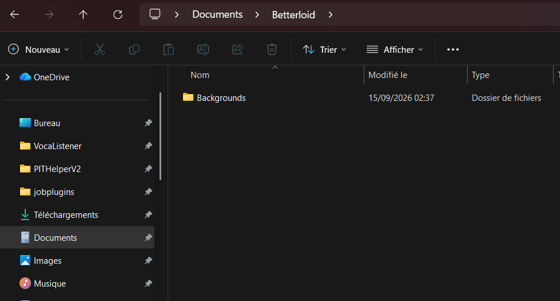Image resolution: width=560 pixels, height=301 pixels.
Task: Unpin Musique using its pin icon
Action: pyautogui.click(x=148, y=283)
